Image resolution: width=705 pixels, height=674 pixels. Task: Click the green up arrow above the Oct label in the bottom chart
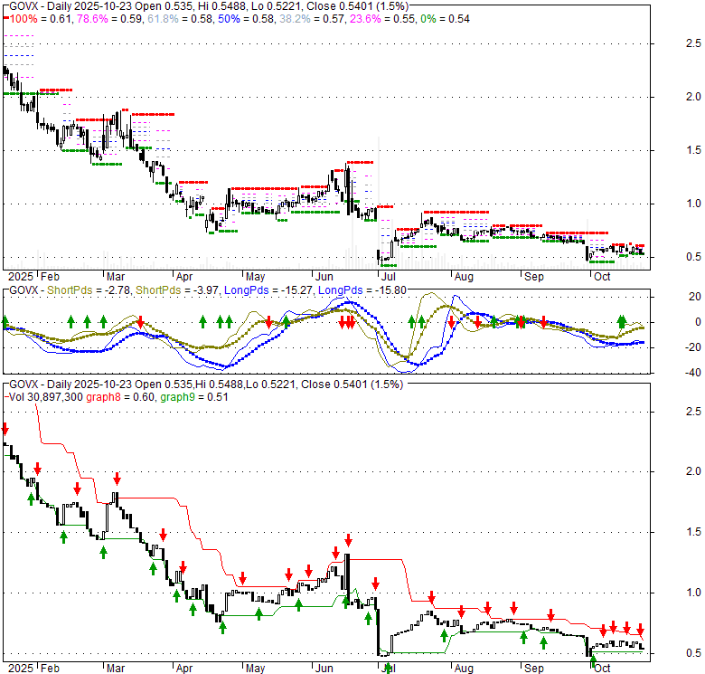(x=594, y=662)
